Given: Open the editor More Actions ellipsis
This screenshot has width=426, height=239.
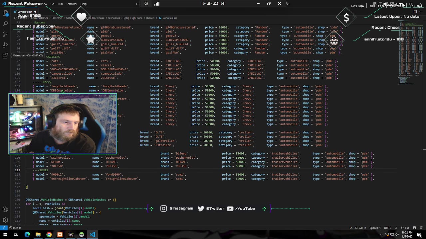Looking at the screenshot, I should click(x=421, y=12).
